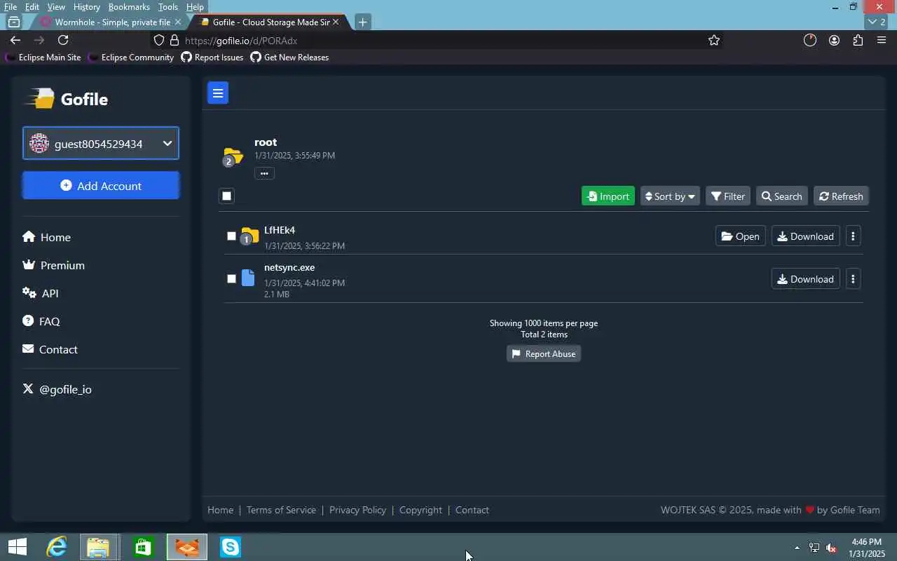Click the tracking protection shield icon
Screen dimensions: 897x561
click(159, 41)
